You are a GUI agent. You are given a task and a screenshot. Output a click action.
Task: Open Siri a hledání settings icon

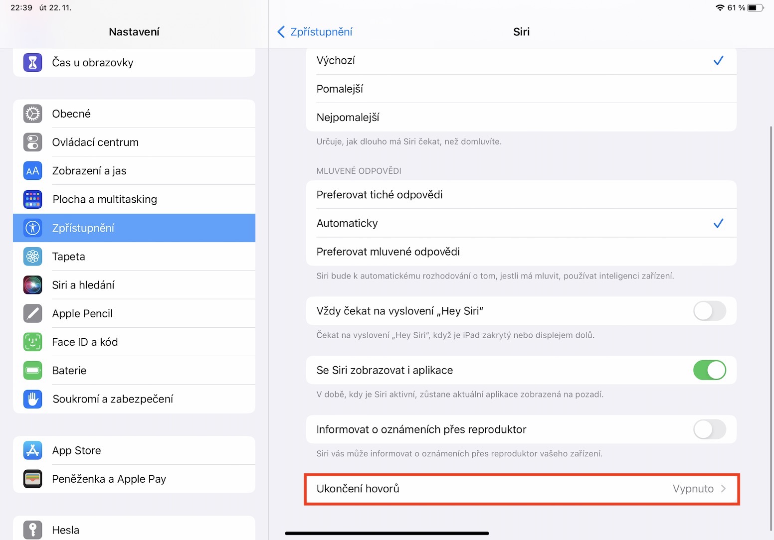tap(33, 285)
